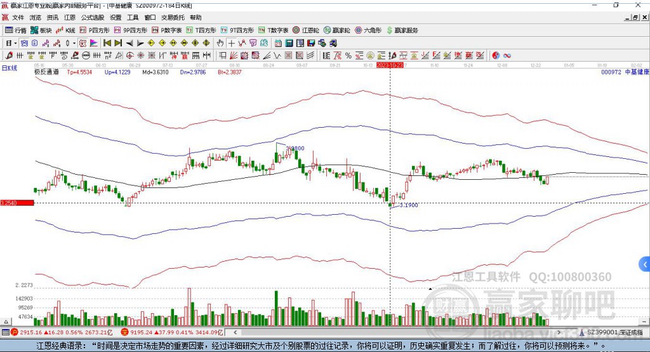Select the percent % retracement tool

tap(348, 56)
